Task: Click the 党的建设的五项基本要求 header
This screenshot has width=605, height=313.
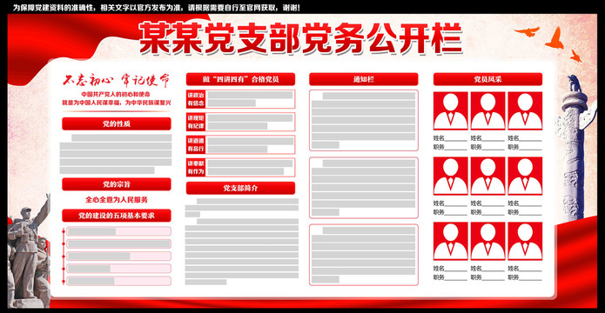Action: (x=117, y=216)
